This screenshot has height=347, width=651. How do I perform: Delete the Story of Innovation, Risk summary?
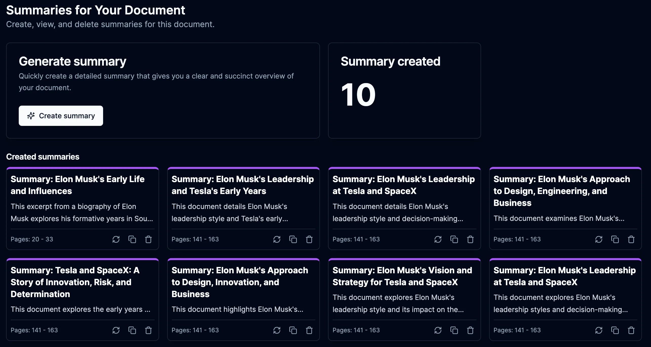[x=148, y=330]
